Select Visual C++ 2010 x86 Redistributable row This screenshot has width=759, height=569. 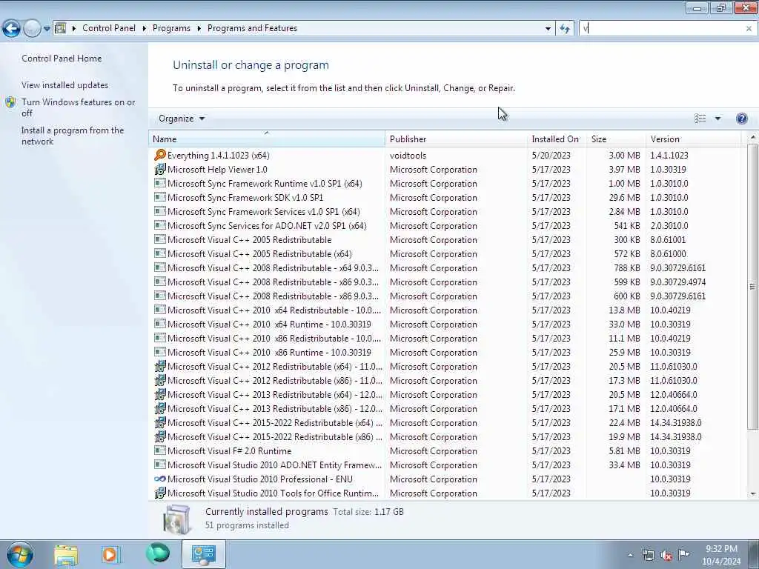(x=445, y=338)
